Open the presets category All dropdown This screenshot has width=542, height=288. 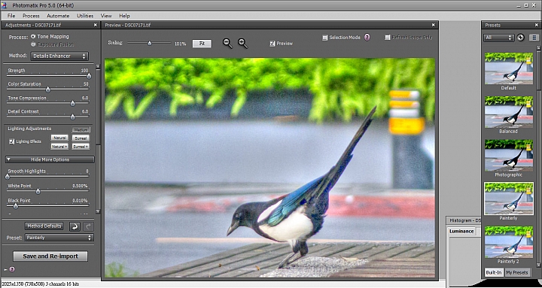pos(499,38)
